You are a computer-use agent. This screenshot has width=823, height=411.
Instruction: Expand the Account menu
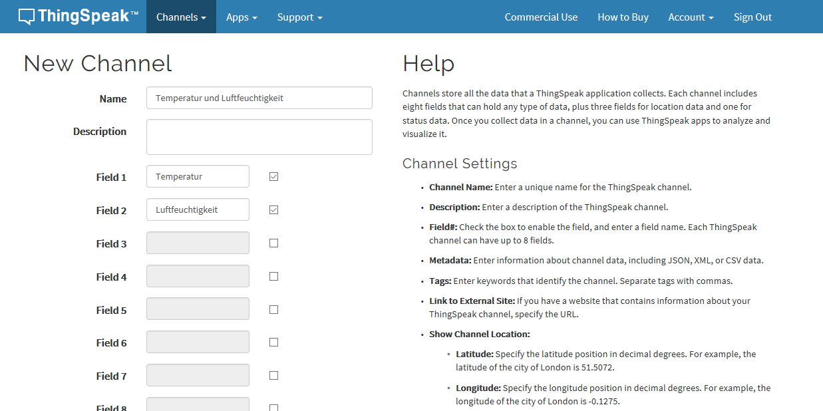(691, 17)
